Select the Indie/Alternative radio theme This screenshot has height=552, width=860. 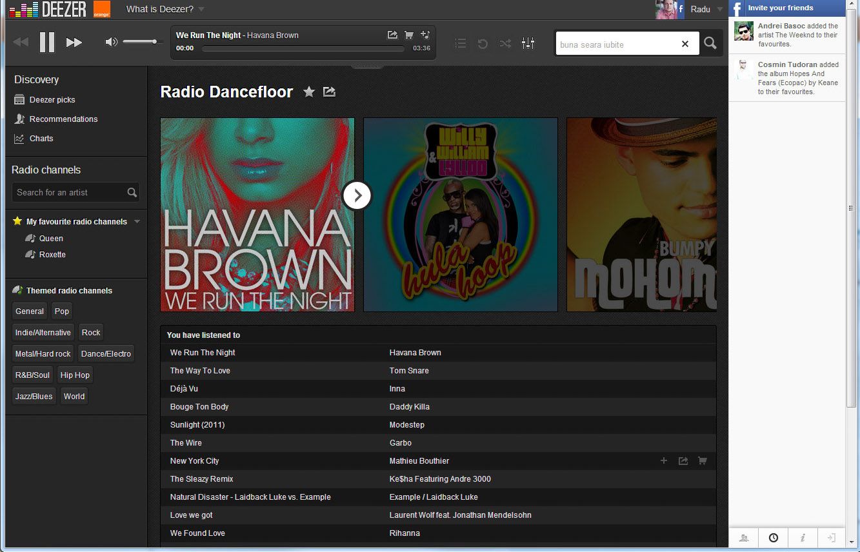click(x=43, y=333)
